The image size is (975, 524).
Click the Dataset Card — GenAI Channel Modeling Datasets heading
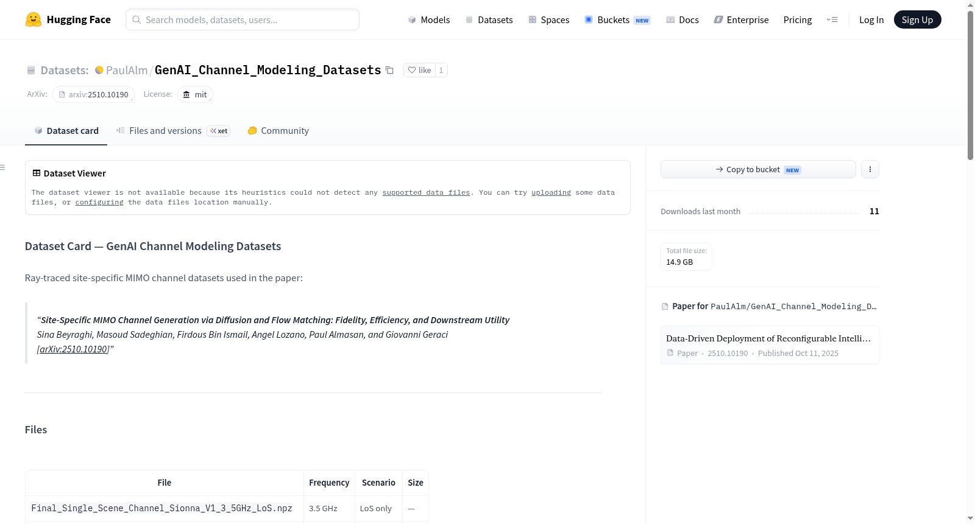(x=153, y=246)
